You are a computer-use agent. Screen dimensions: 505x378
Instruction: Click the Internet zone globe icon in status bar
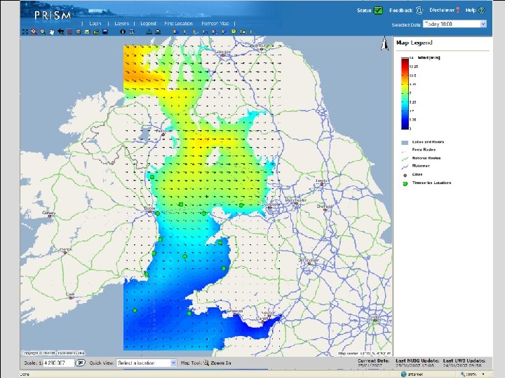(x=403, y=374)
